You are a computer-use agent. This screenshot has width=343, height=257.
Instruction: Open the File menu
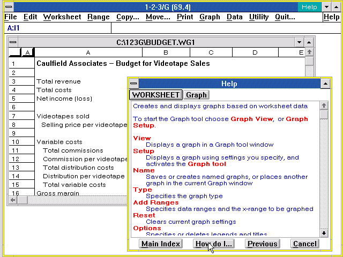11,17
